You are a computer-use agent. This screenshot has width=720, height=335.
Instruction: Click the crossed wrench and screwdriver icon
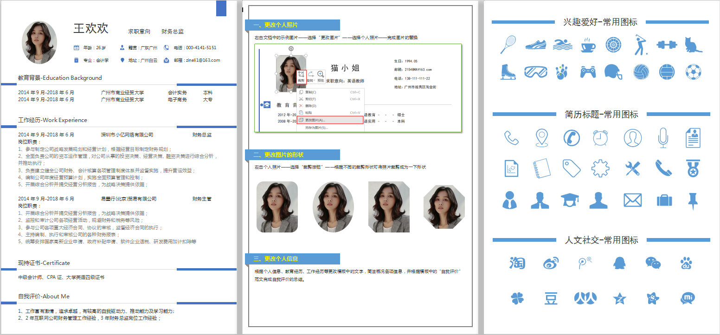pyautogui.click(x=632, y=168)
